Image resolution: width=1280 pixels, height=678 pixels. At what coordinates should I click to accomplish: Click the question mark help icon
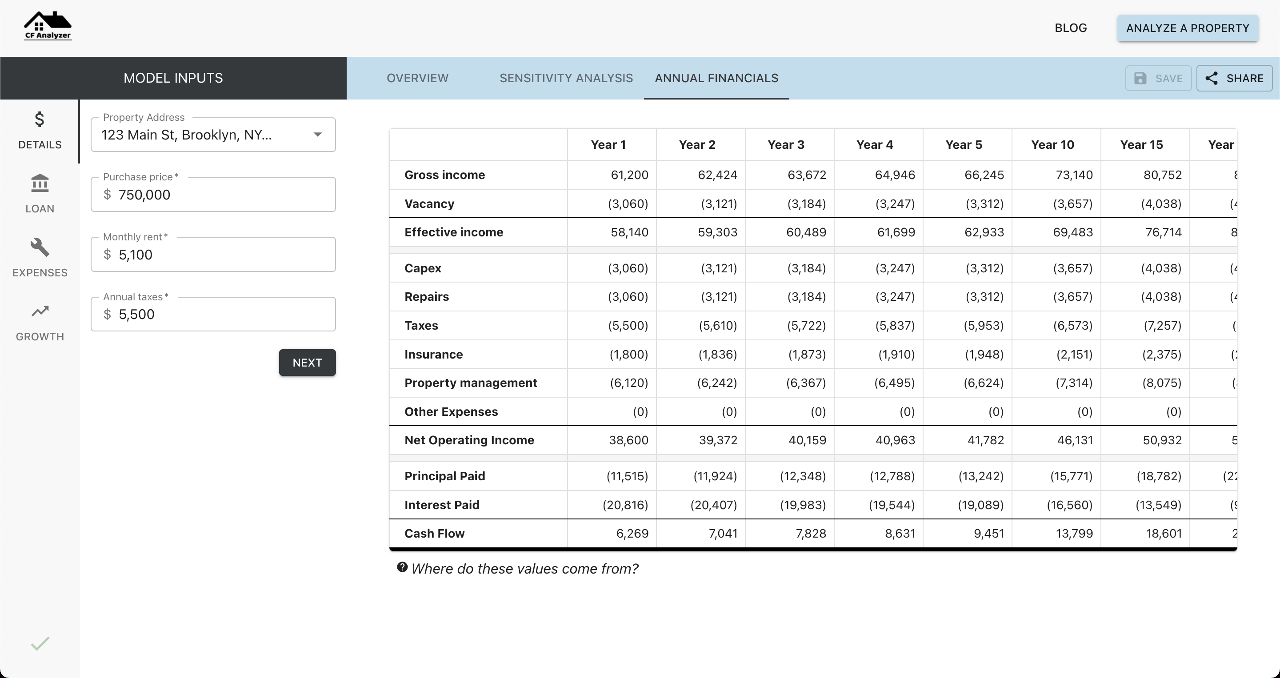402,567
